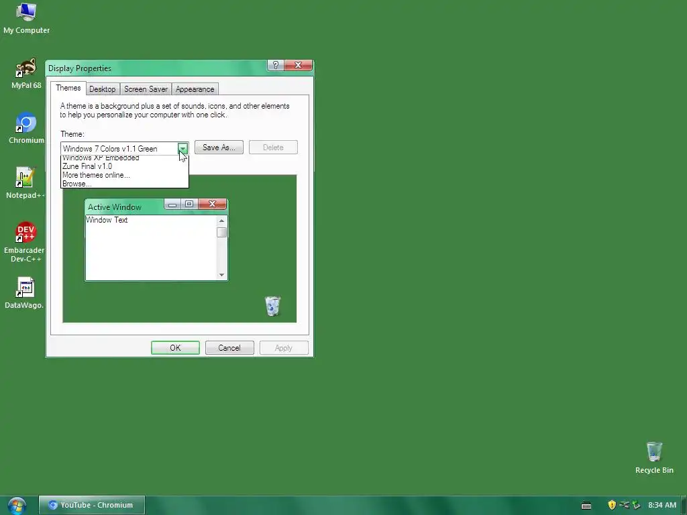Confirm with the OK button
Viewport: 687px width, 515px height.
tap(175, 348)
